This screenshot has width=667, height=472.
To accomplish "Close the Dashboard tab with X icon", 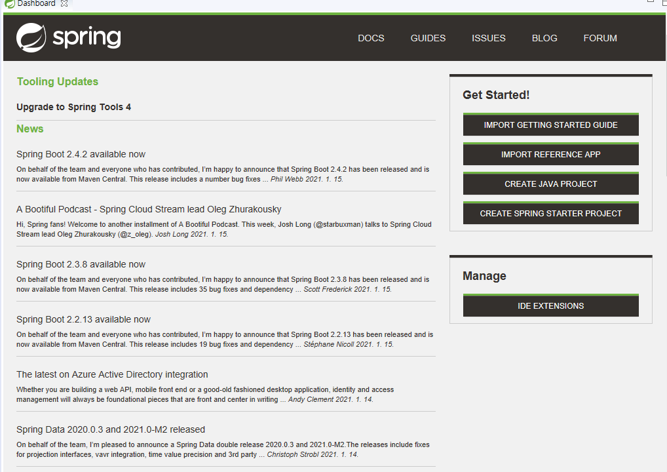I will point(64,3).
